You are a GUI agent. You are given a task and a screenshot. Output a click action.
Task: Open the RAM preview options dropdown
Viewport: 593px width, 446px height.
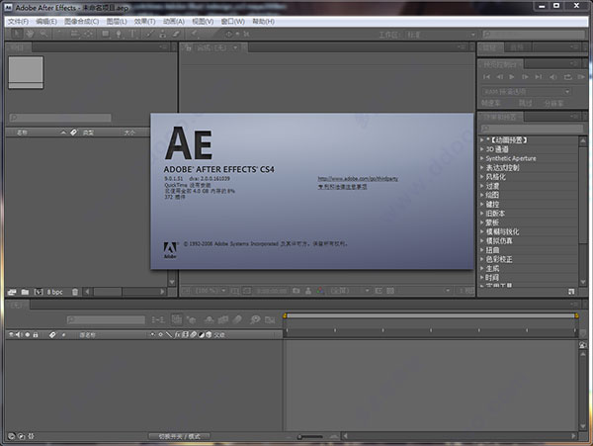click(527, 92)
